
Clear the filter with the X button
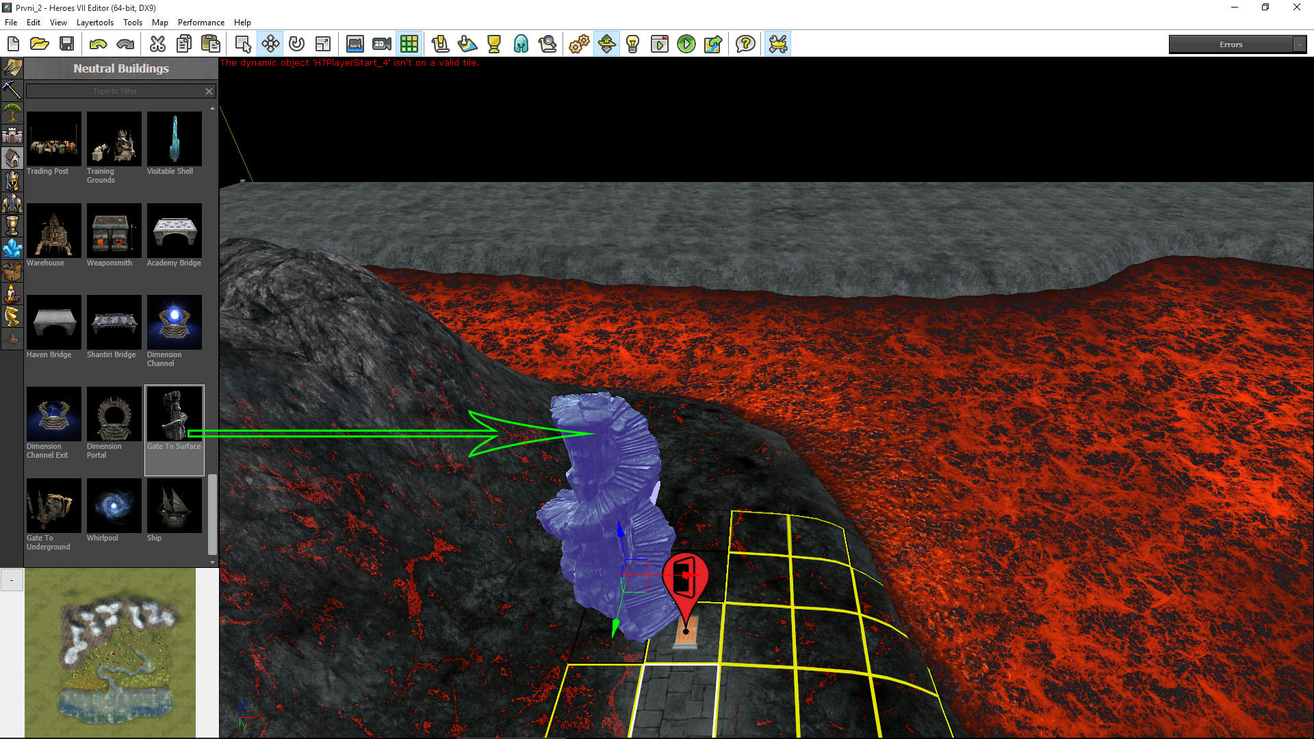pos(209,91)
